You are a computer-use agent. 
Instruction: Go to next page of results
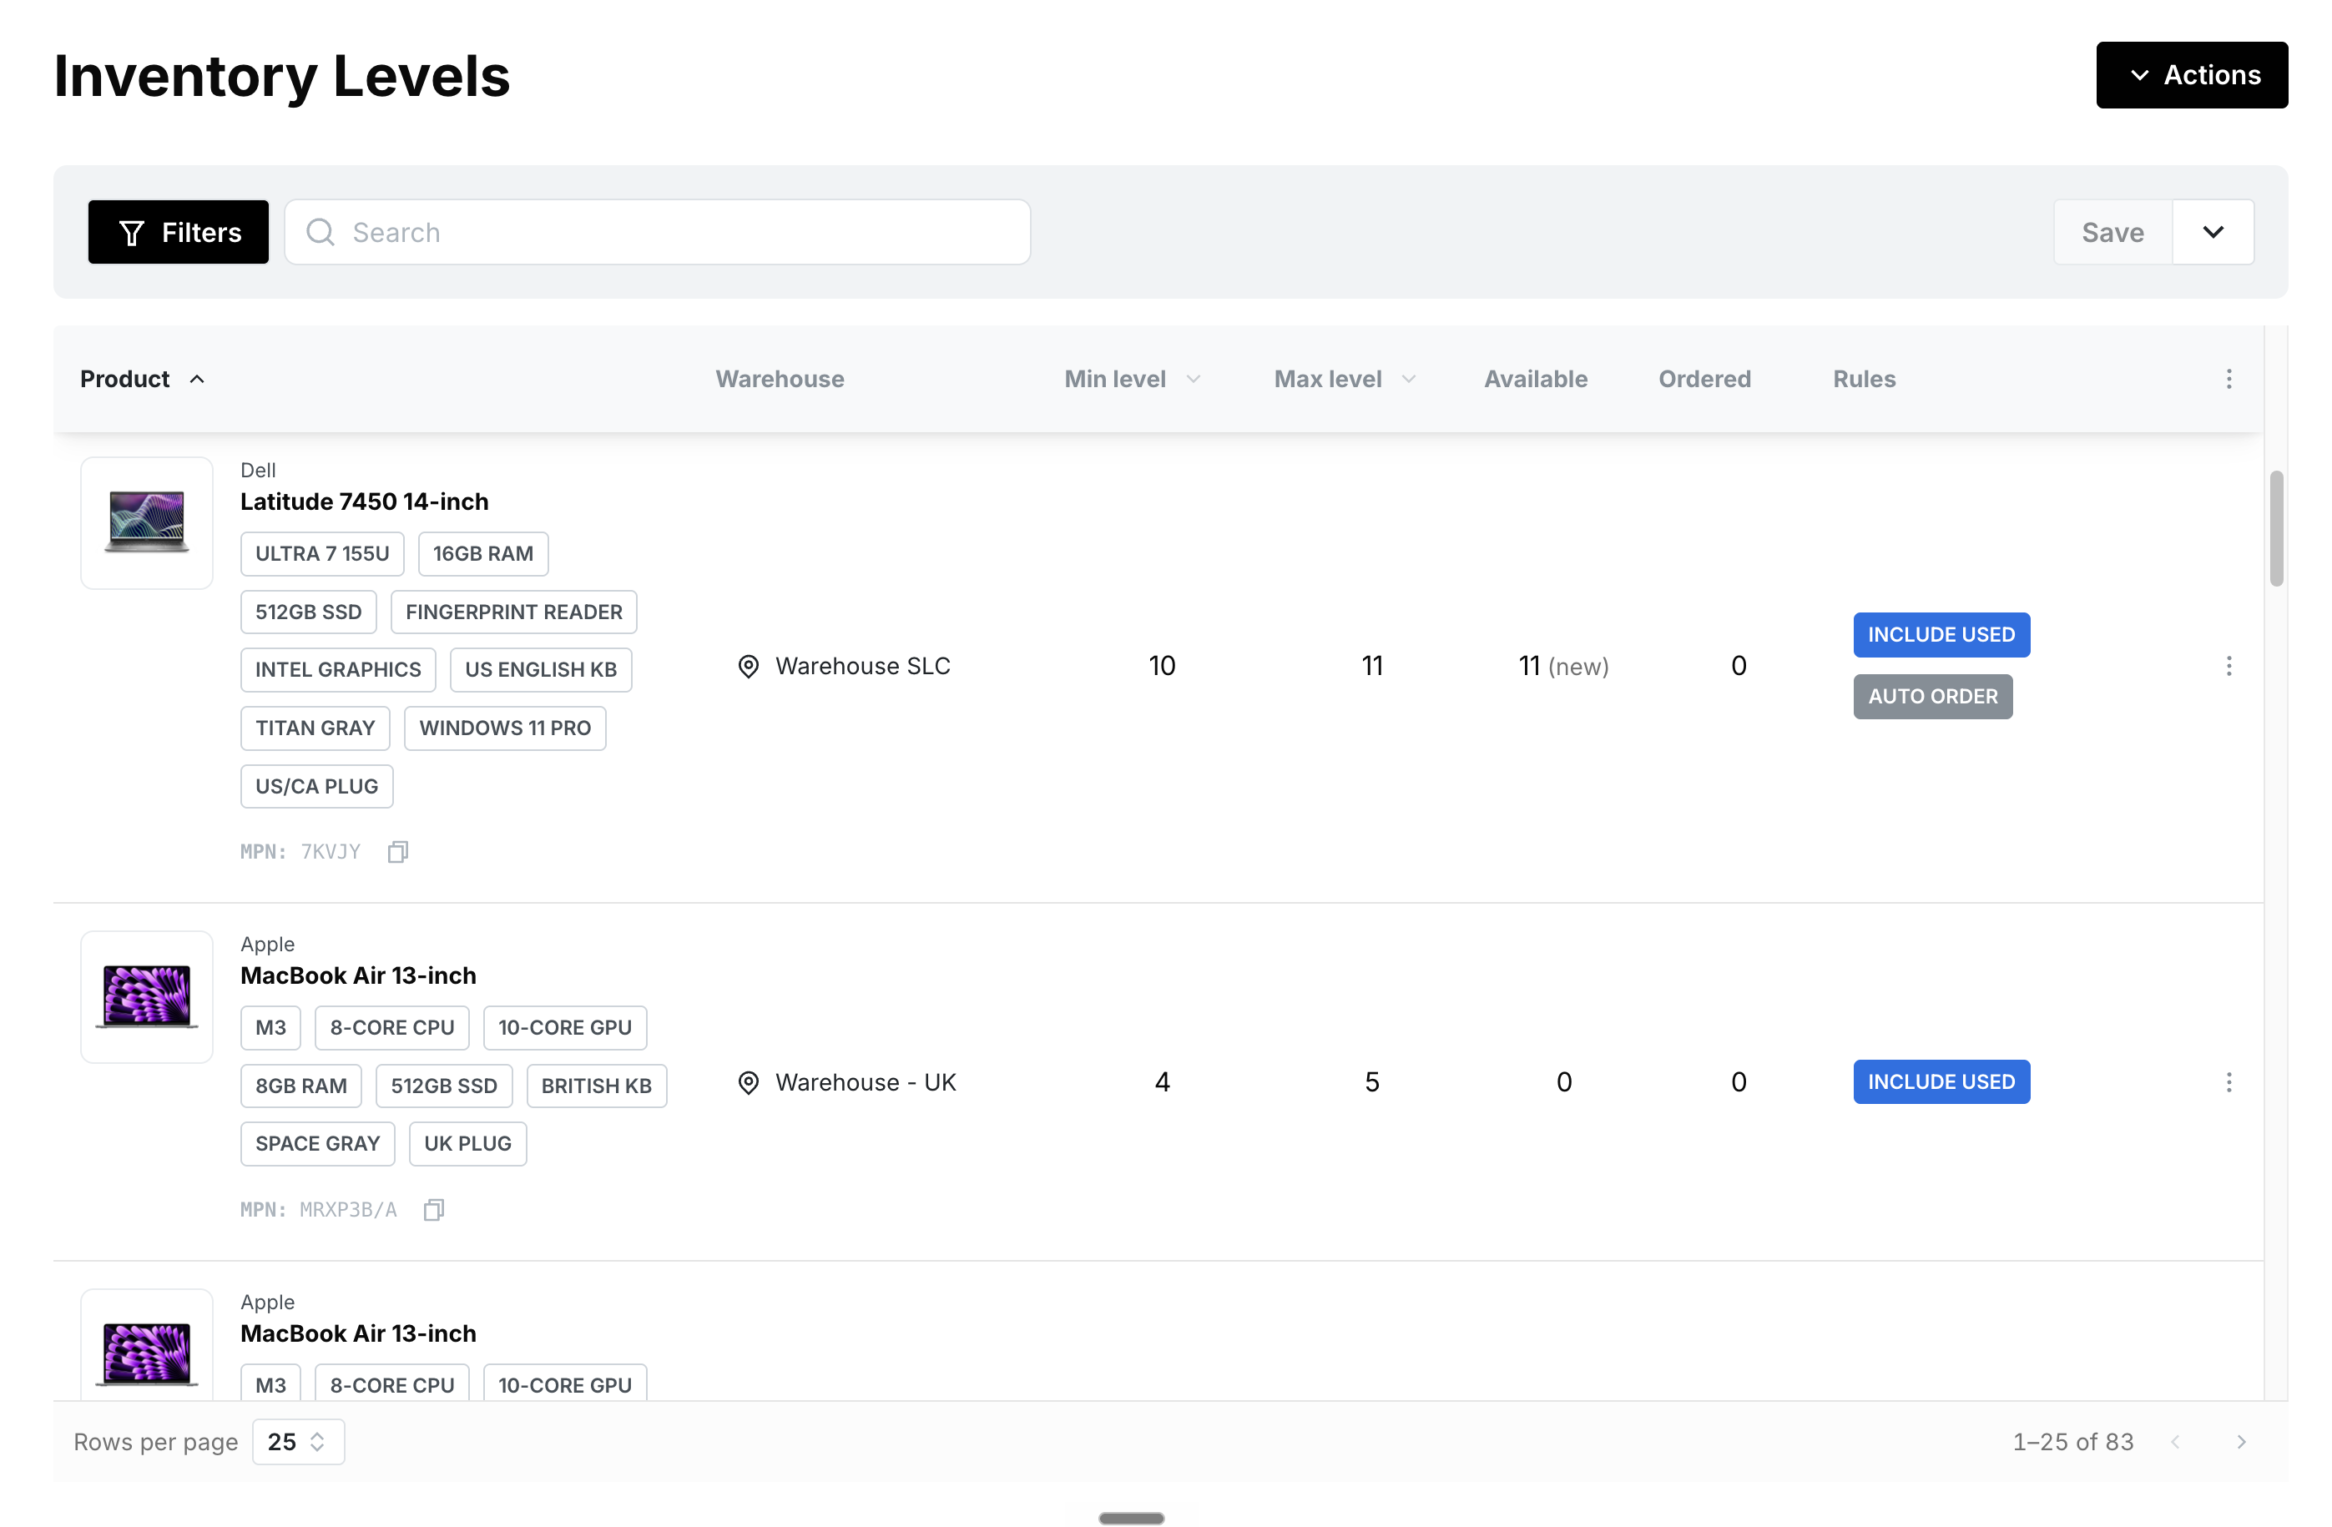tap(2241, 1442)
